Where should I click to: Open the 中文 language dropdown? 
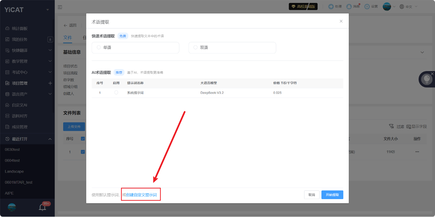(409, 6)
